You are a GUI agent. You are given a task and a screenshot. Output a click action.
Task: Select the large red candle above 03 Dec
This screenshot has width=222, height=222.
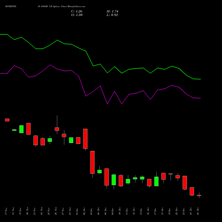(x=92, y=162)
